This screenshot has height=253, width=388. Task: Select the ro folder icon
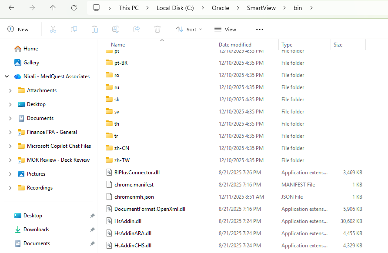tap(109, 75)
